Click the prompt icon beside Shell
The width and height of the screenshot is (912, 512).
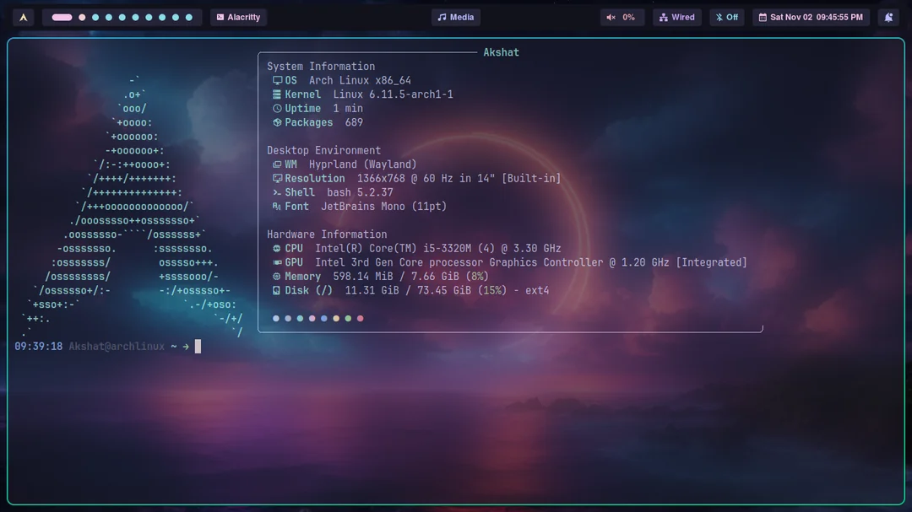coord(277,192)
